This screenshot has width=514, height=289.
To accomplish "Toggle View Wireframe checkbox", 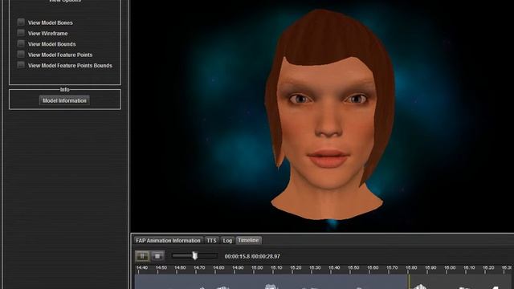I will click(x=21, y=33).
